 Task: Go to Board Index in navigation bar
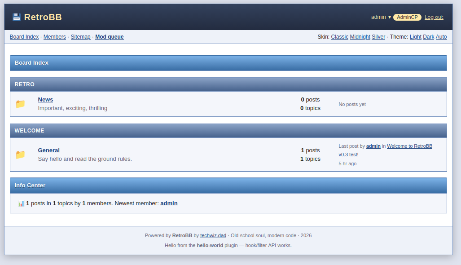tap(24, 37)
